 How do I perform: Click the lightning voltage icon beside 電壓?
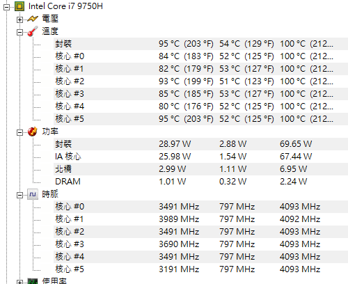click(33, 19)
